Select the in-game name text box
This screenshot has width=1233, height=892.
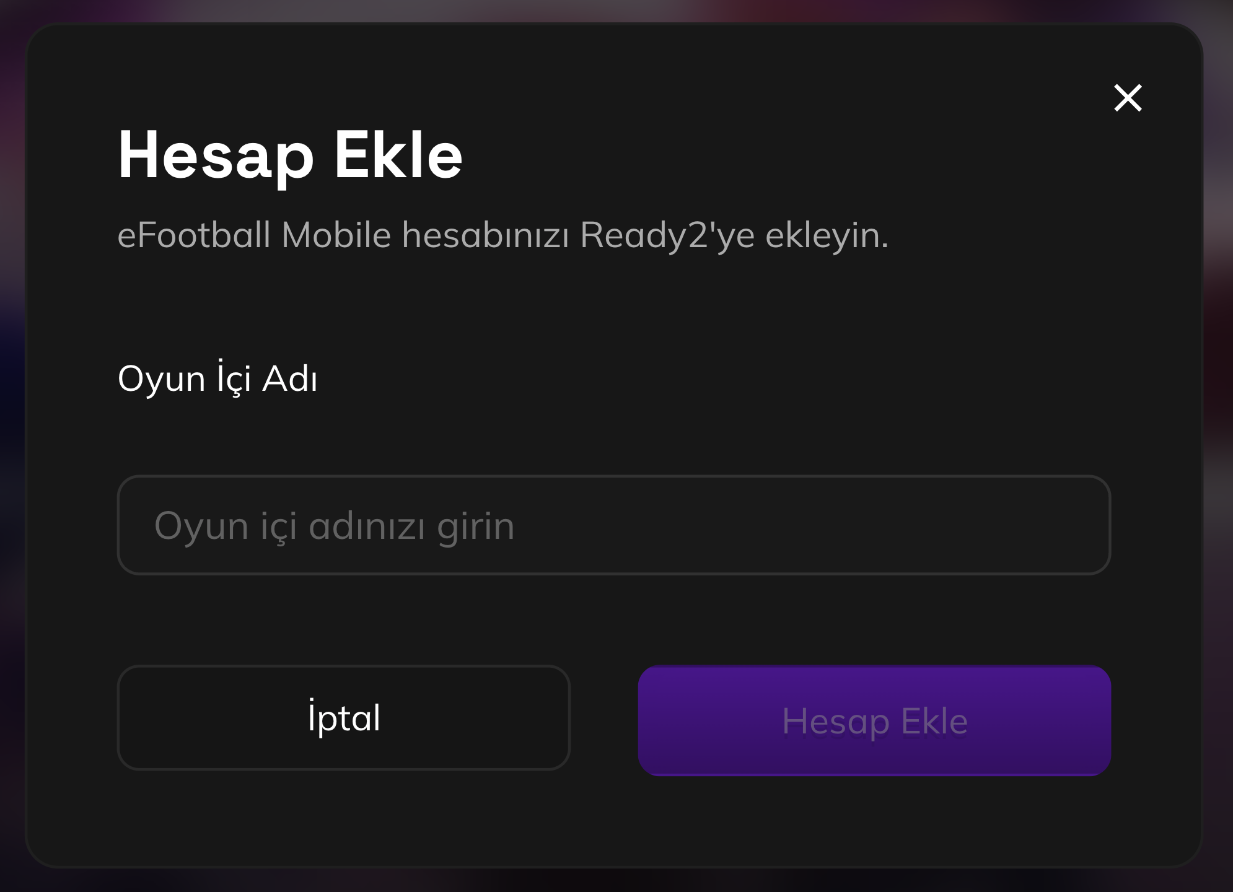pyautogui.click(x=614, y=525)
